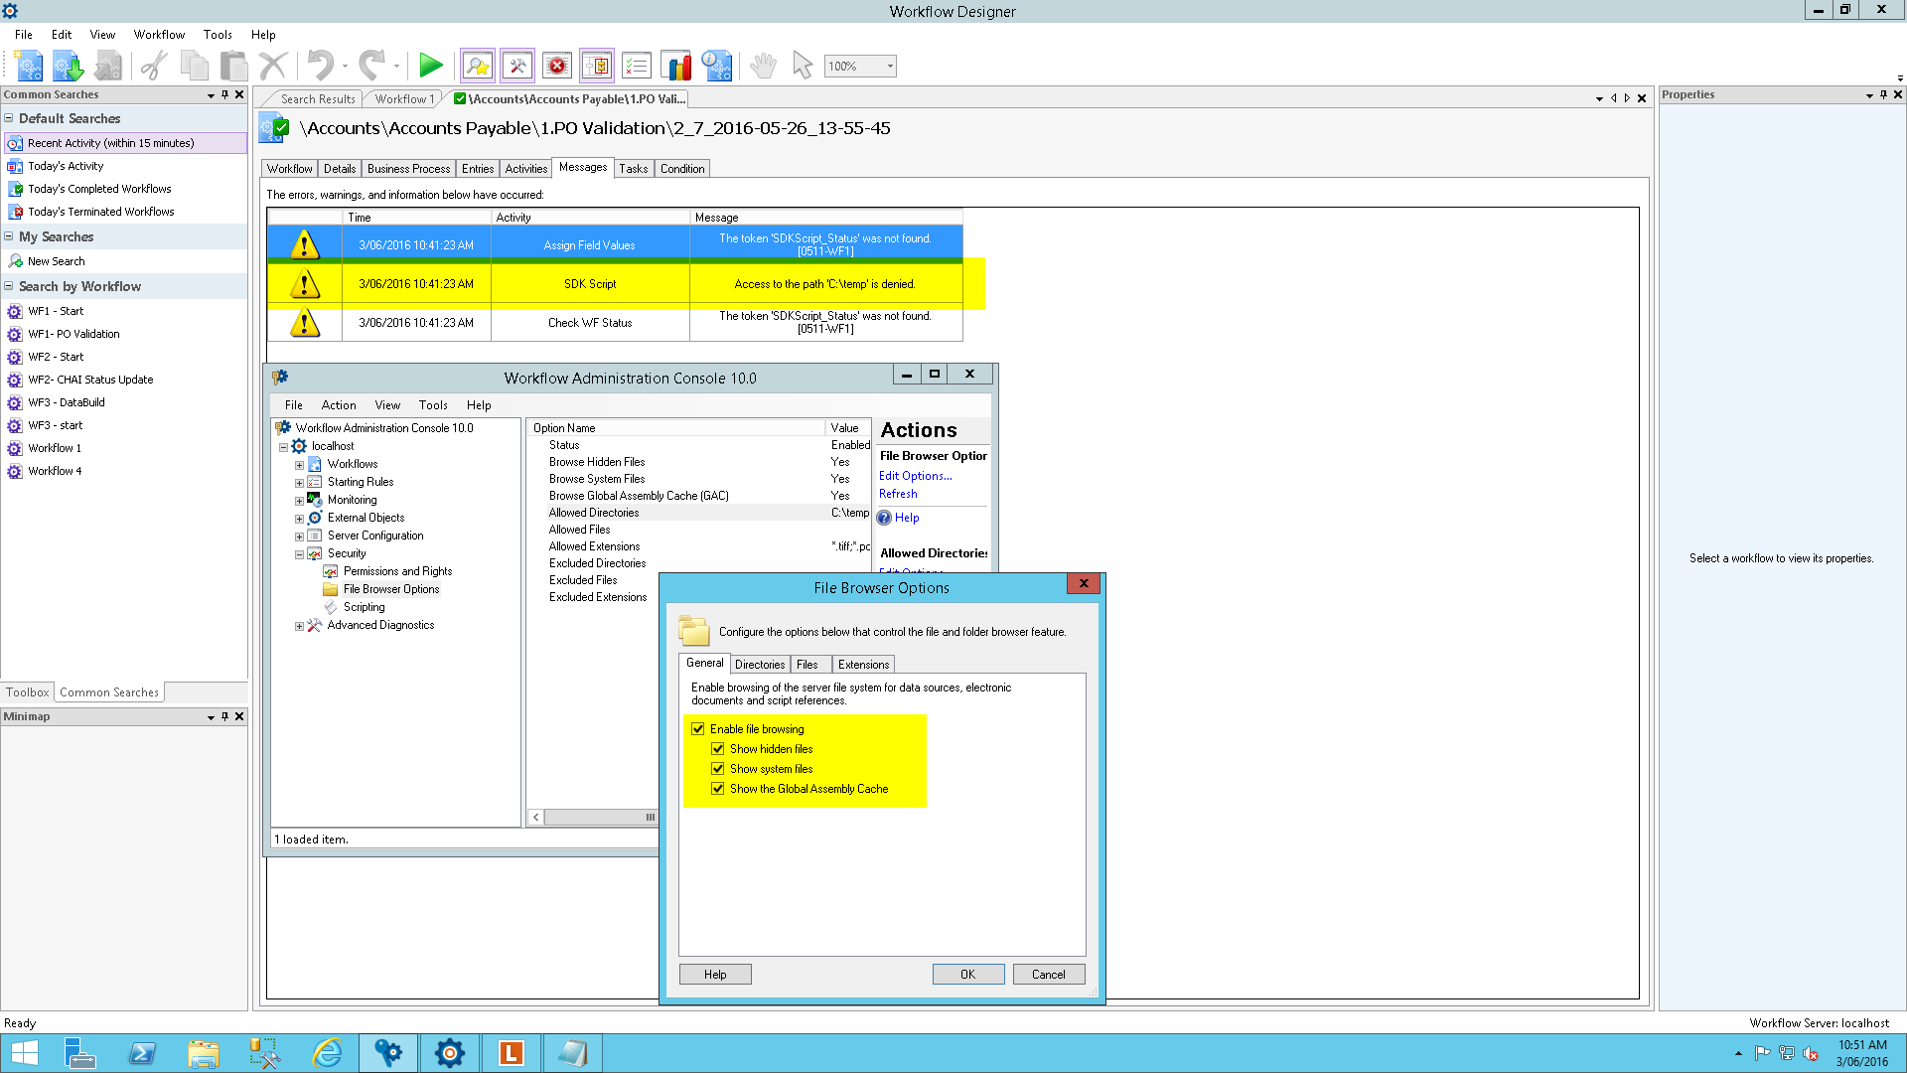Image resolution: width=1907 pixels, height=1073 pixels.
Task: Click the green Run workflow play button
Action: point(430,66)
